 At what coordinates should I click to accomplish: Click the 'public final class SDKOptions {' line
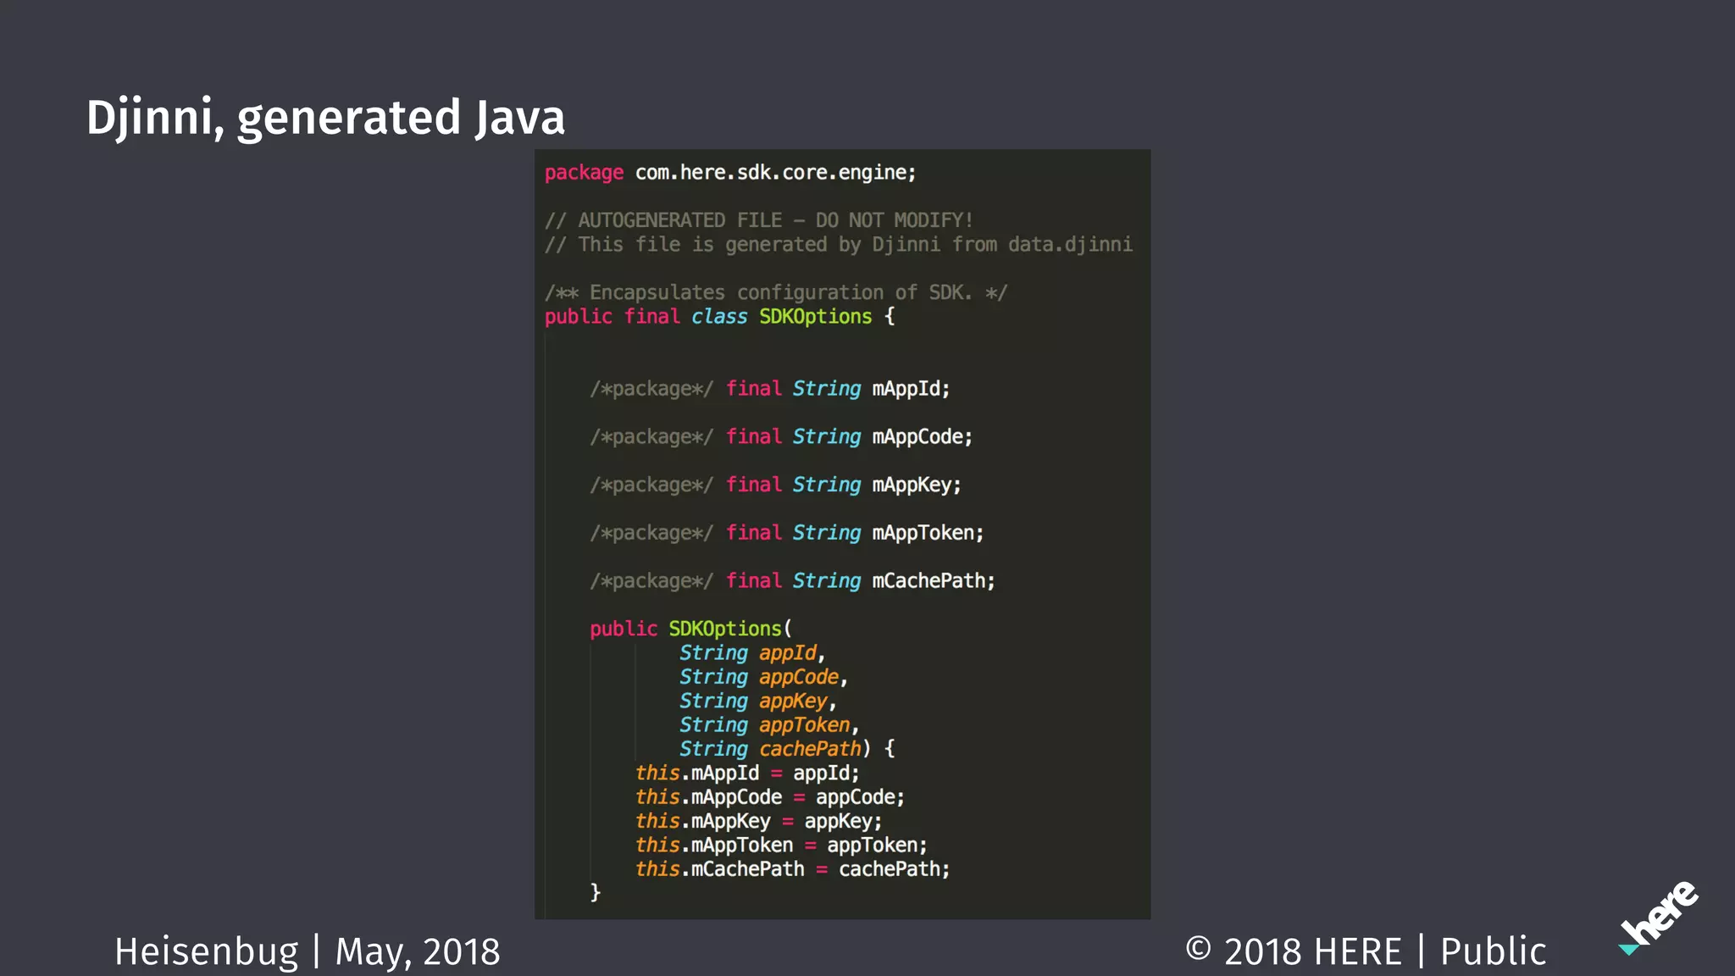[720, 317]
